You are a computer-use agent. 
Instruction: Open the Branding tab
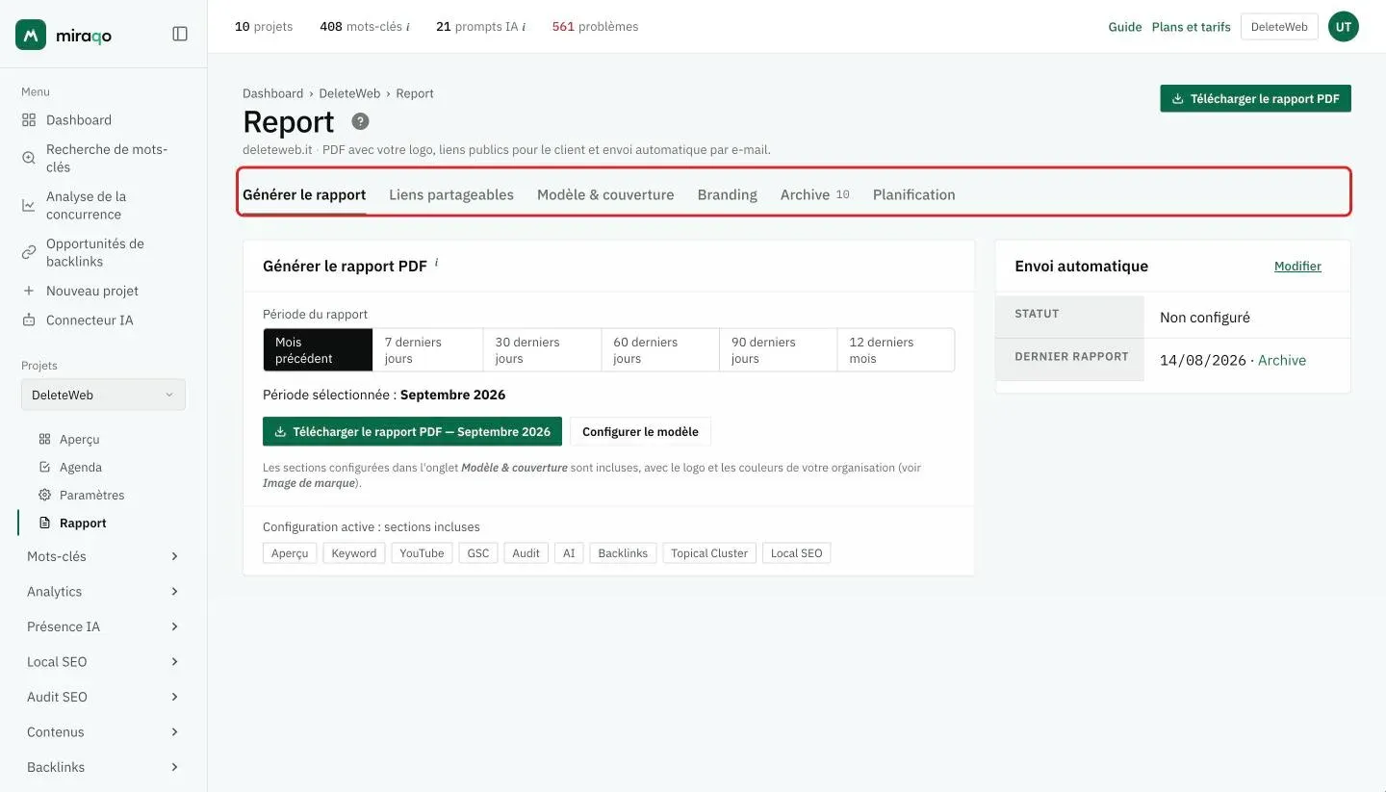728,194
